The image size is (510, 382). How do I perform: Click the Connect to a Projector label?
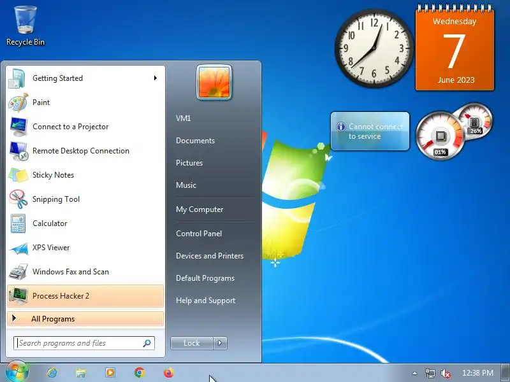[71, 127]
